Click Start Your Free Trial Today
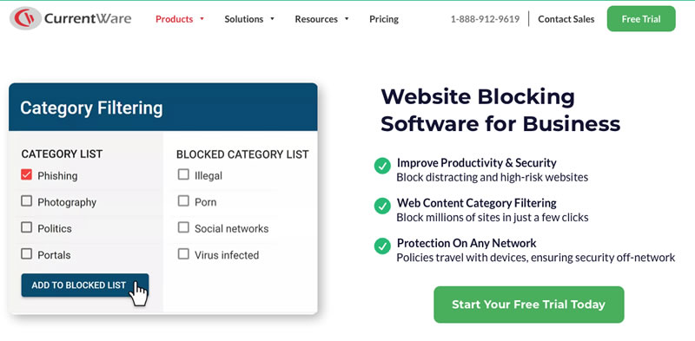Viewport: 695px width, 341px height. point(529,305)
